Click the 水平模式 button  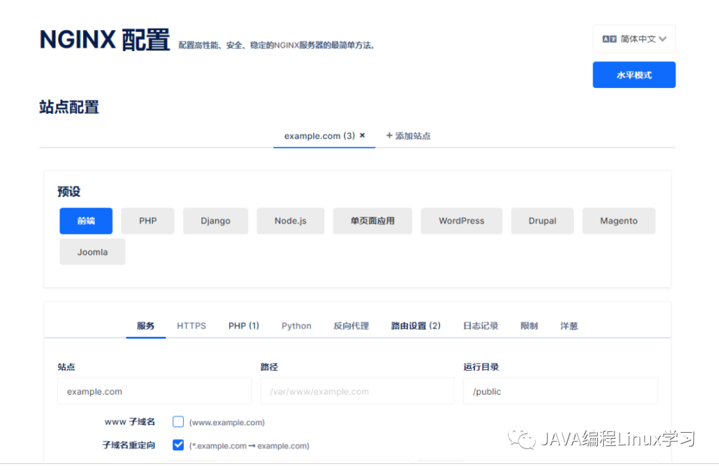pyautogui.click(x=634, y=75)
